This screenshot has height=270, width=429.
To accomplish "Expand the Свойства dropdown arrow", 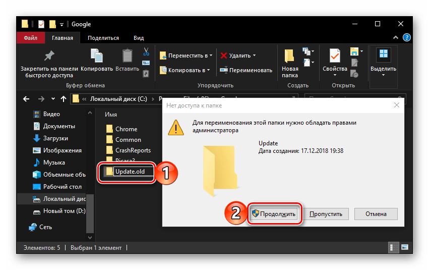I will tap(335, 75).
